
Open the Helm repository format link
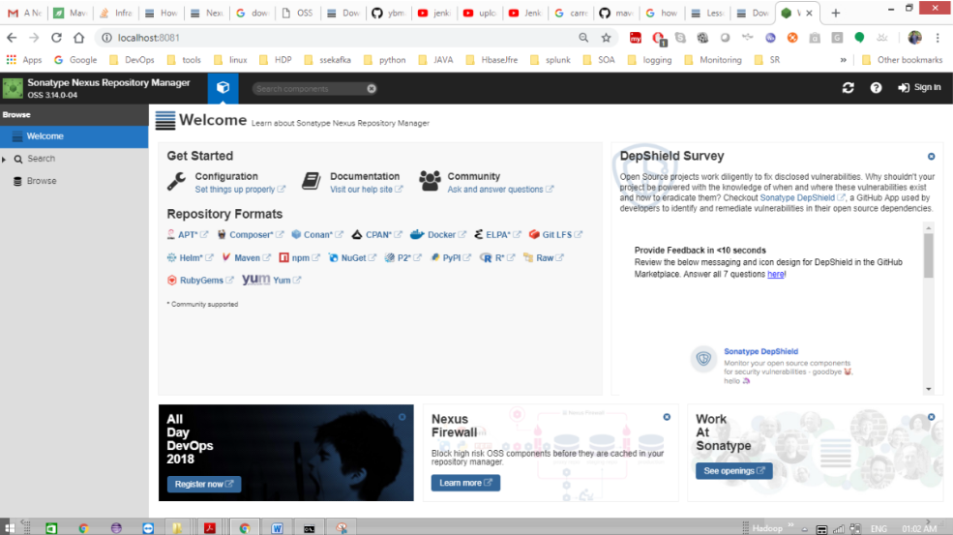191,257
